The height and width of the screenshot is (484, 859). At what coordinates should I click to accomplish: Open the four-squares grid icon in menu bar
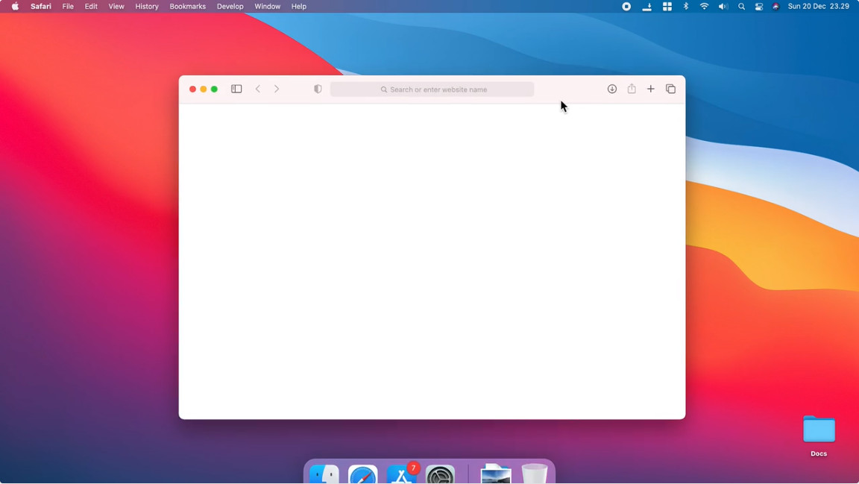pyautogui.click(x=667, y=7)
